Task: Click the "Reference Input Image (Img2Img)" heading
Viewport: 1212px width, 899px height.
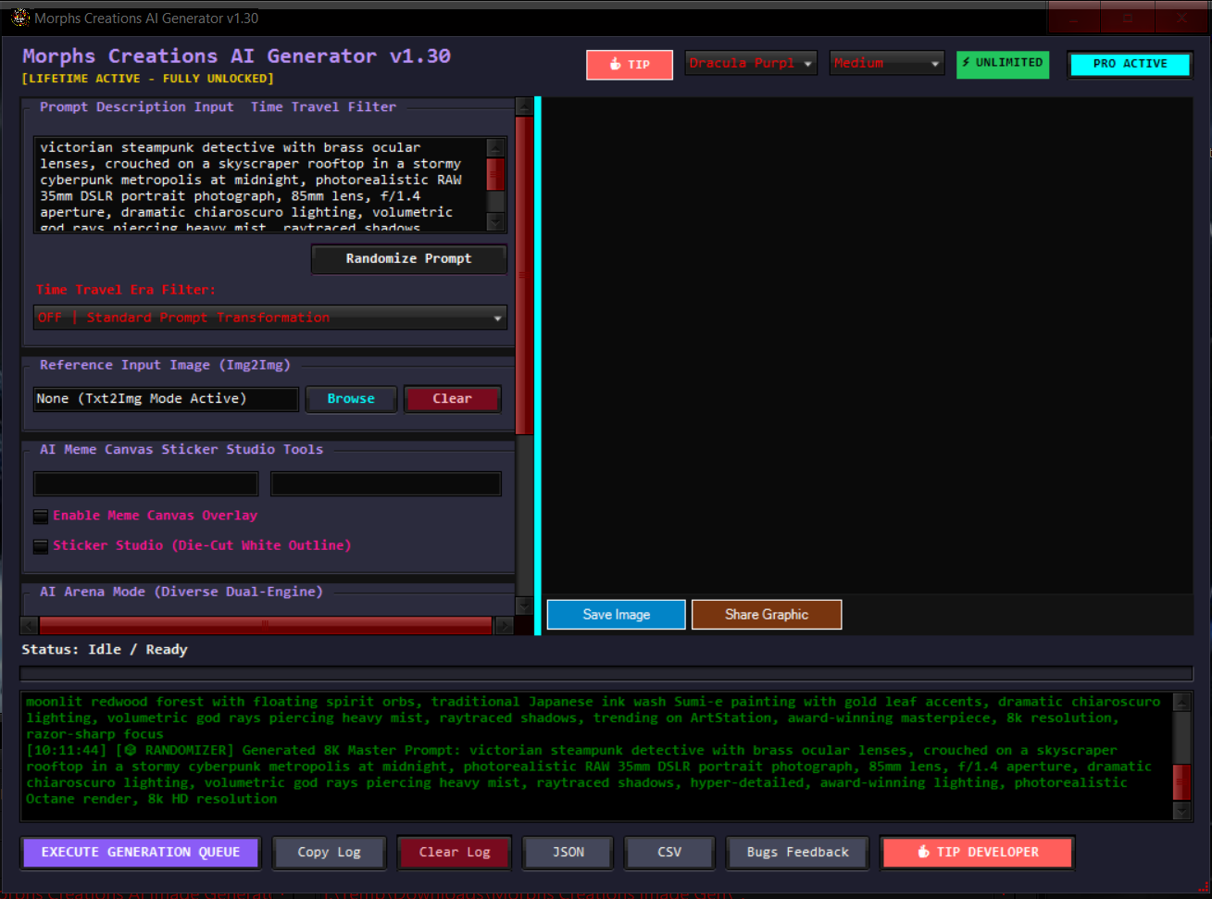Action: point(165,366)
